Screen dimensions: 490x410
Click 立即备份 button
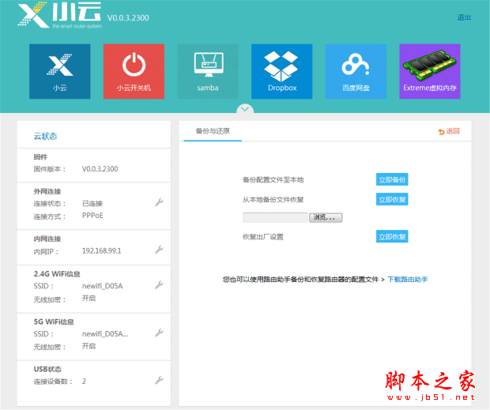(392, 179)
